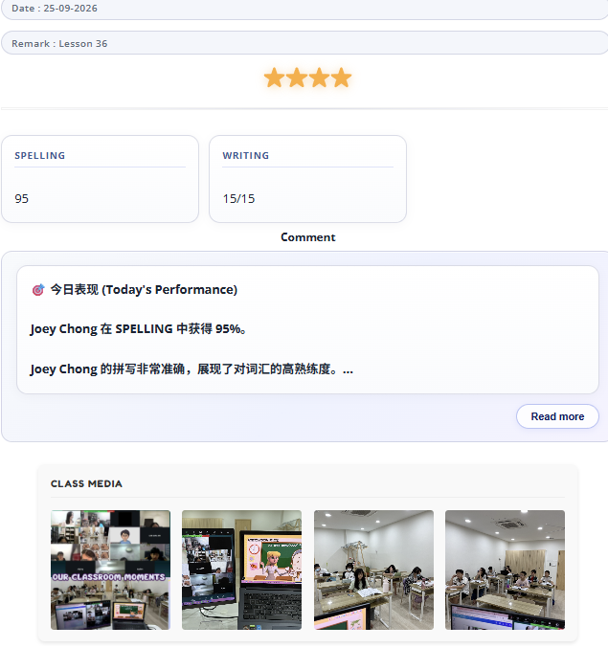Image resolution: width=608 pixels, height=648 pixels.
Task: Click the second gold rating star
Action: [x=297, y=78]
